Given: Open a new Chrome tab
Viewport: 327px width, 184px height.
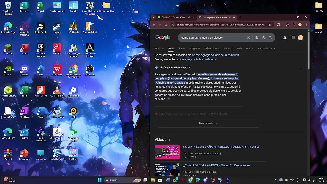Looking at the screenshot, I should (240, 17).
